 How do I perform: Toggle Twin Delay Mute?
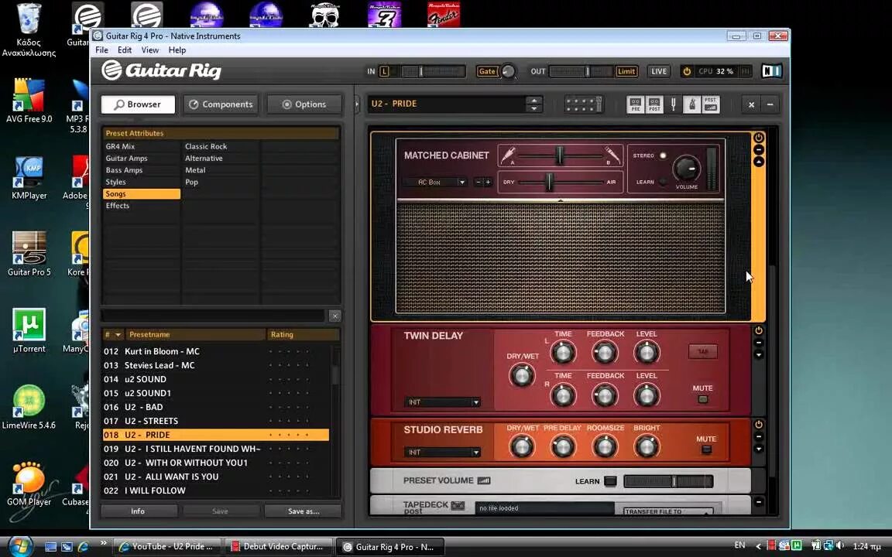(x=703, y=399)
